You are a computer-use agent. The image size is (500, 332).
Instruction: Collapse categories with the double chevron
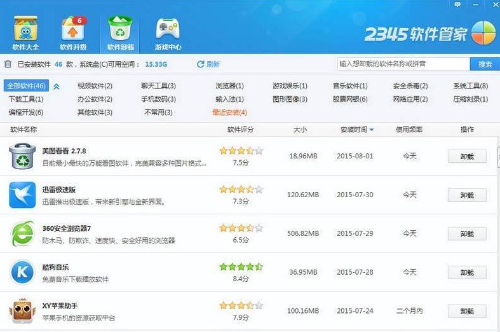pos(57,86)
